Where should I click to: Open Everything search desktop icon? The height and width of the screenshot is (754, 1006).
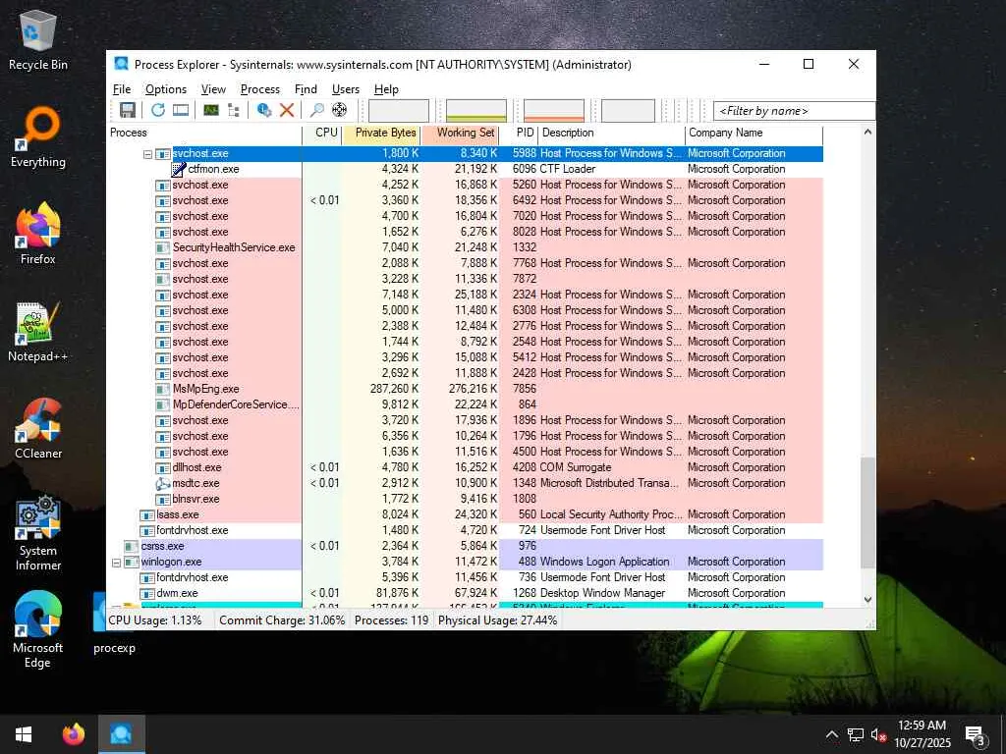point(38,137)
